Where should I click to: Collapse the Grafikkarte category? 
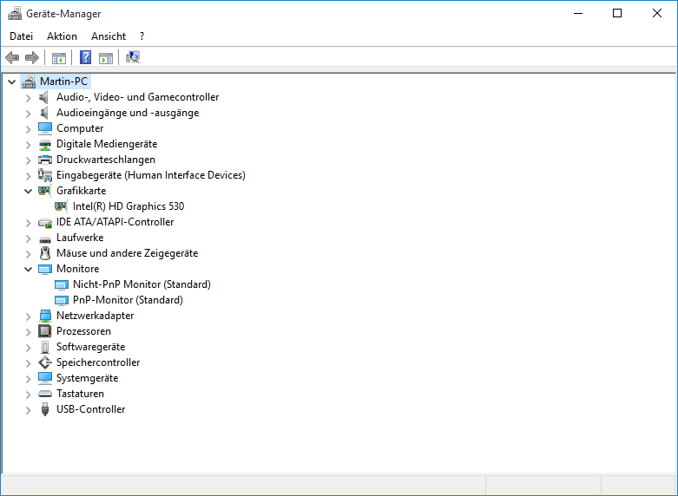pyautogui.click(x=29, y=191)
